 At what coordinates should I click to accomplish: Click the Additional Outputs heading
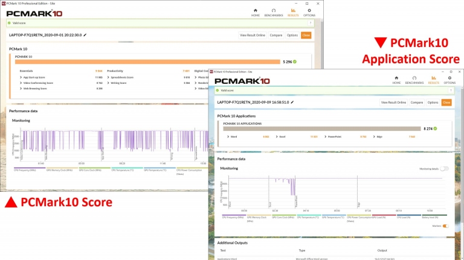coord(232,243)
